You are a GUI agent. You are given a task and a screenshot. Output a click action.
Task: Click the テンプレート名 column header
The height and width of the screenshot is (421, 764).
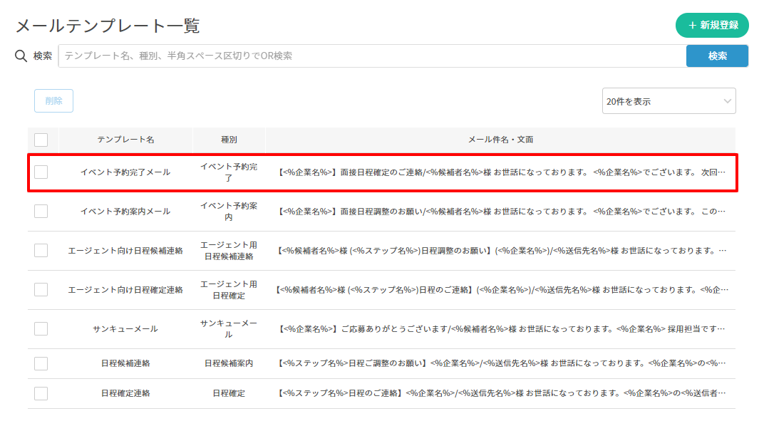click(125, 140)
